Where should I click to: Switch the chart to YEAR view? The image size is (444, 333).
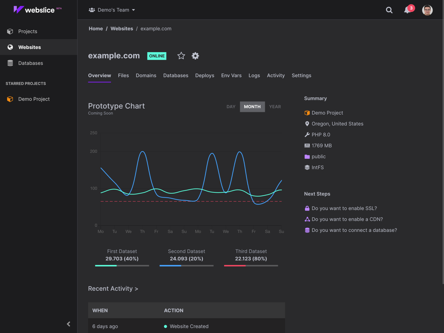[x=275, y=107]
